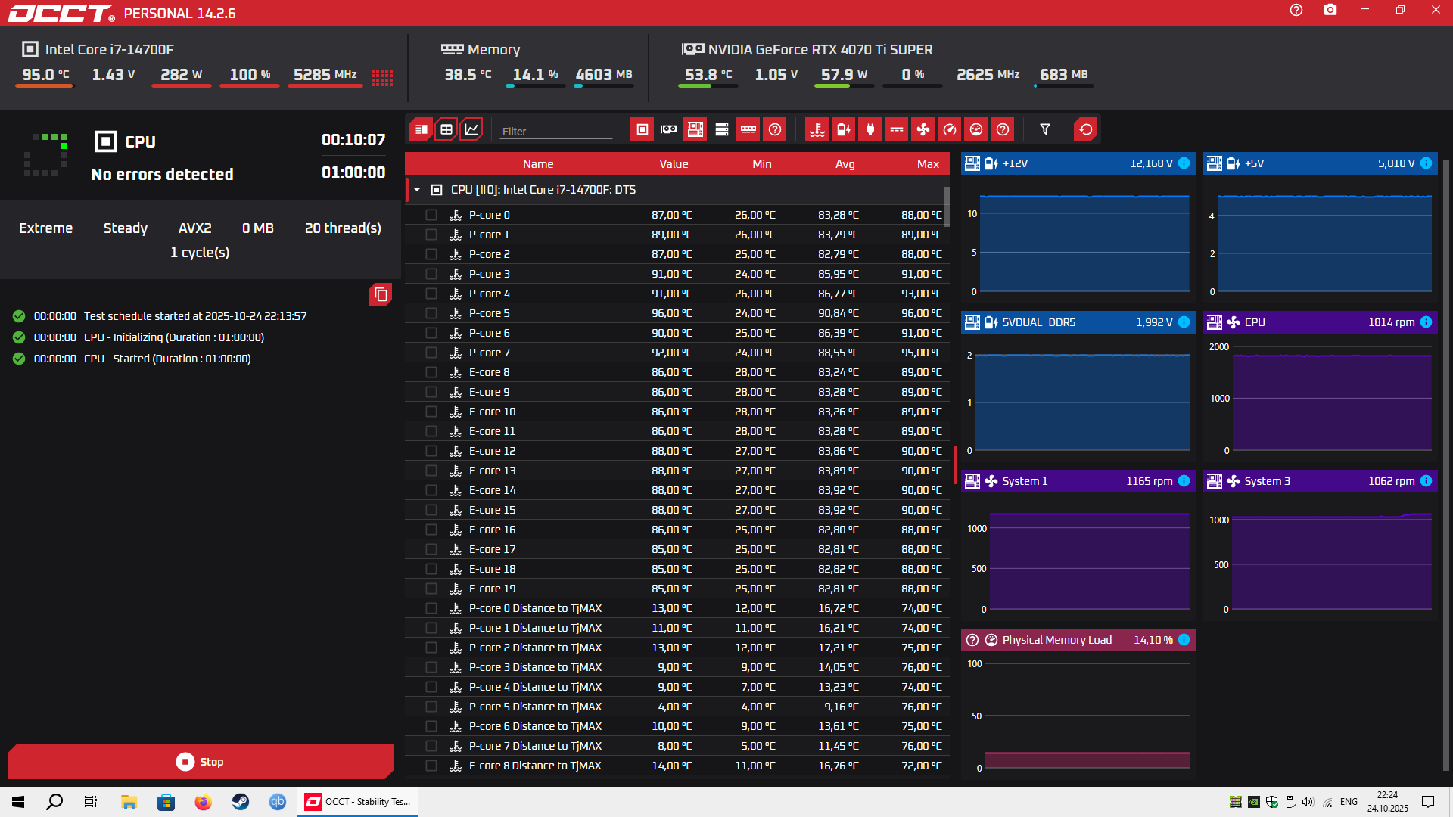Toggle the temperature sensors filter icon
The image size is (1453, 817).
(817, 129)
